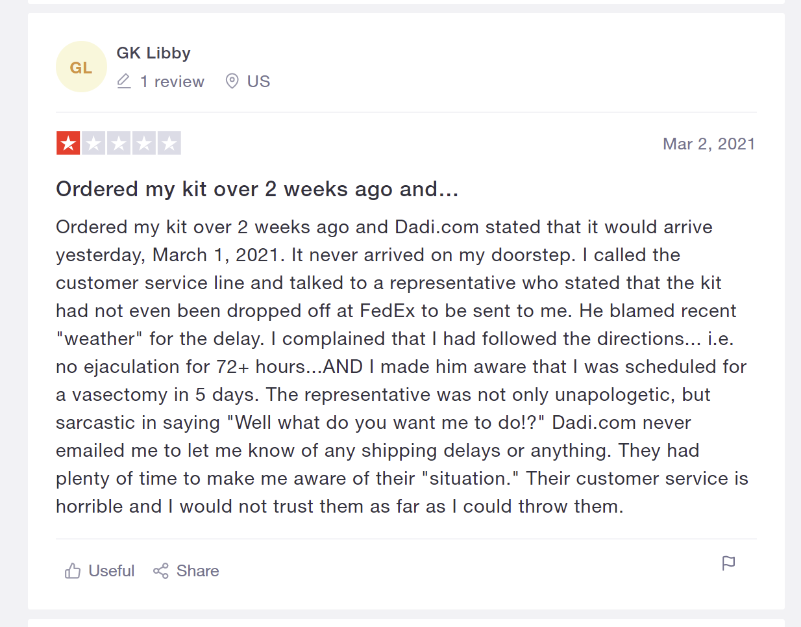Click the red first rating star

(x=68, y=143)
